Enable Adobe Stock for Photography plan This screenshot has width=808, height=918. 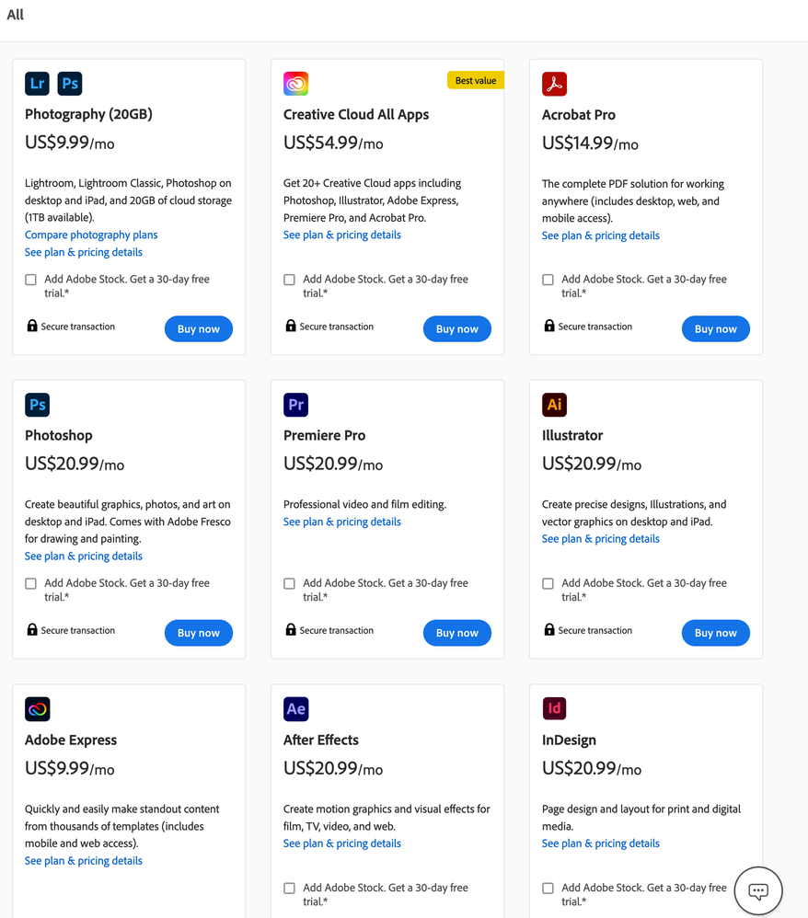31,280
